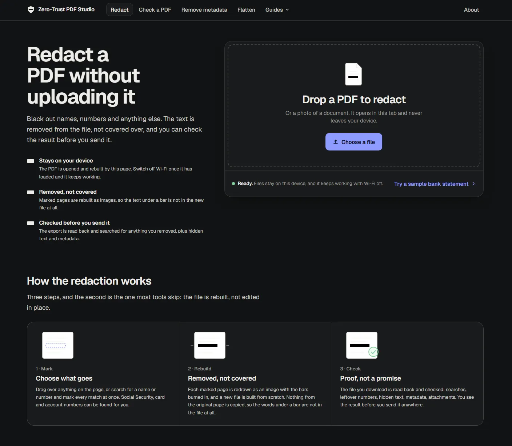
Task: Click the Rebuild step illustration icon
Action: pos(210,345)
